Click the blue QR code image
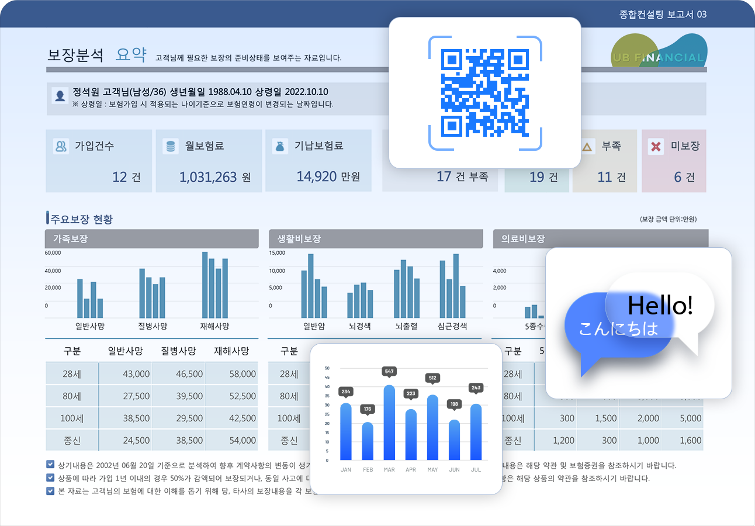755x526 pixels. coord(485,93)
